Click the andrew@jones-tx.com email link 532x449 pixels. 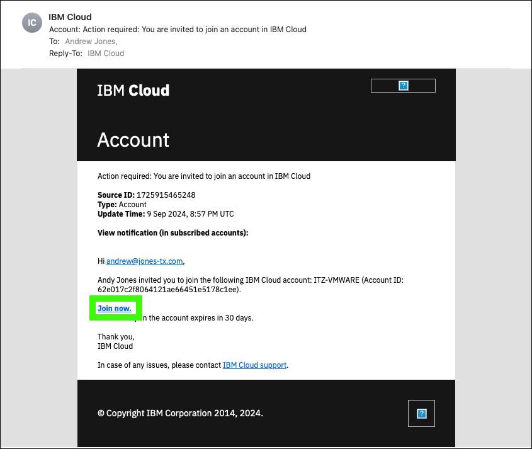point(145,261)
